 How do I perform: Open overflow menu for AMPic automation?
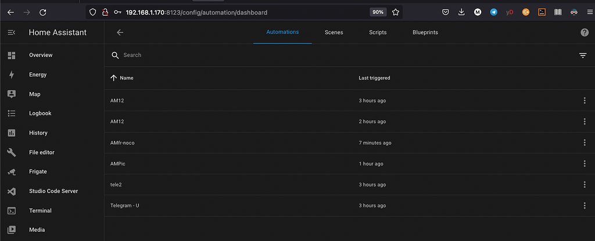click(x=585, y=163)
